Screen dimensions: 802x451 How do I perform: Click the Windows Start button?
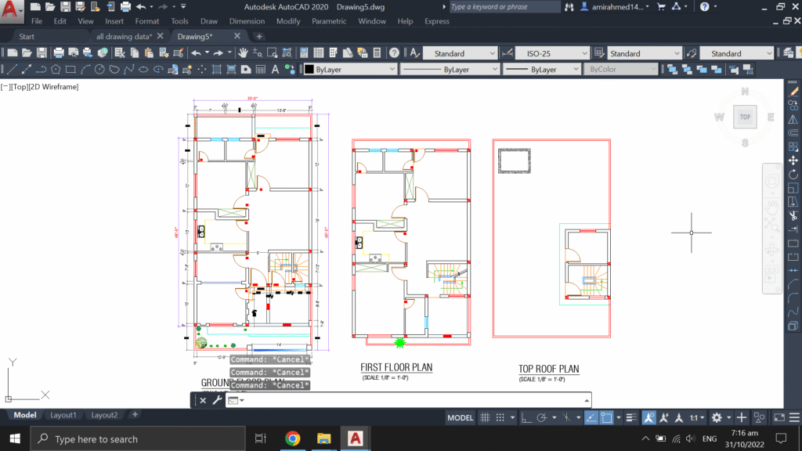(x=15, y=438)
